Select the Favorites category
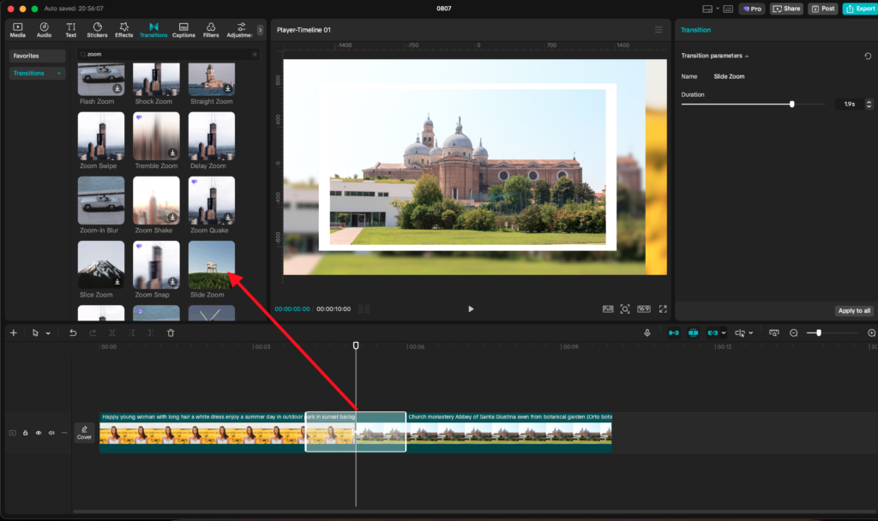 click(37, 56)
